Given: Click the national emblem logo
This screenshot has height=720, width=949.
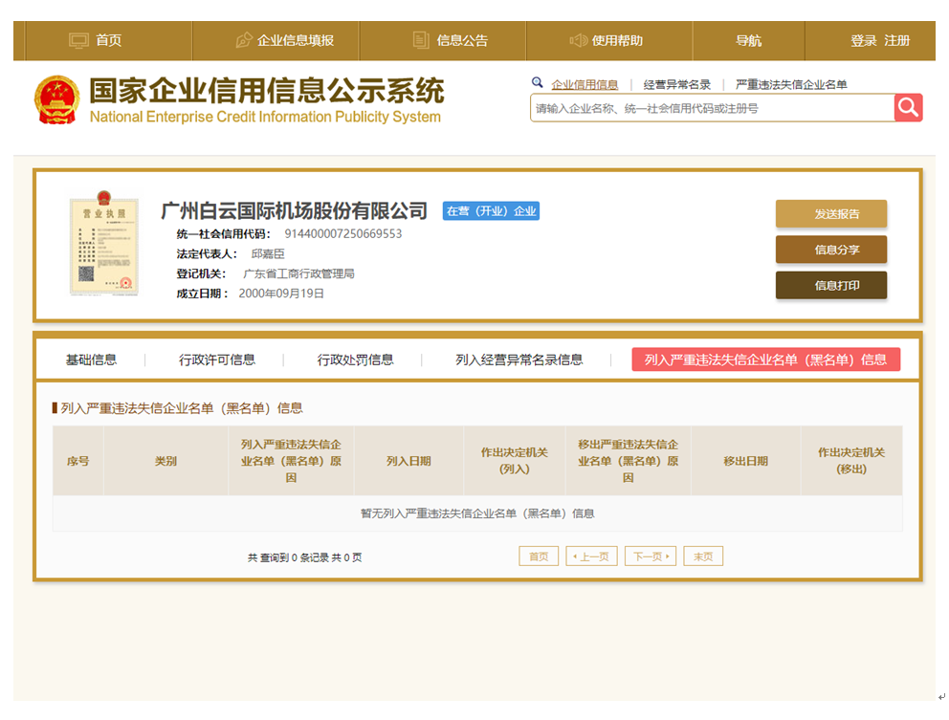Looking at the screenshot, I should tap(56, 99).
